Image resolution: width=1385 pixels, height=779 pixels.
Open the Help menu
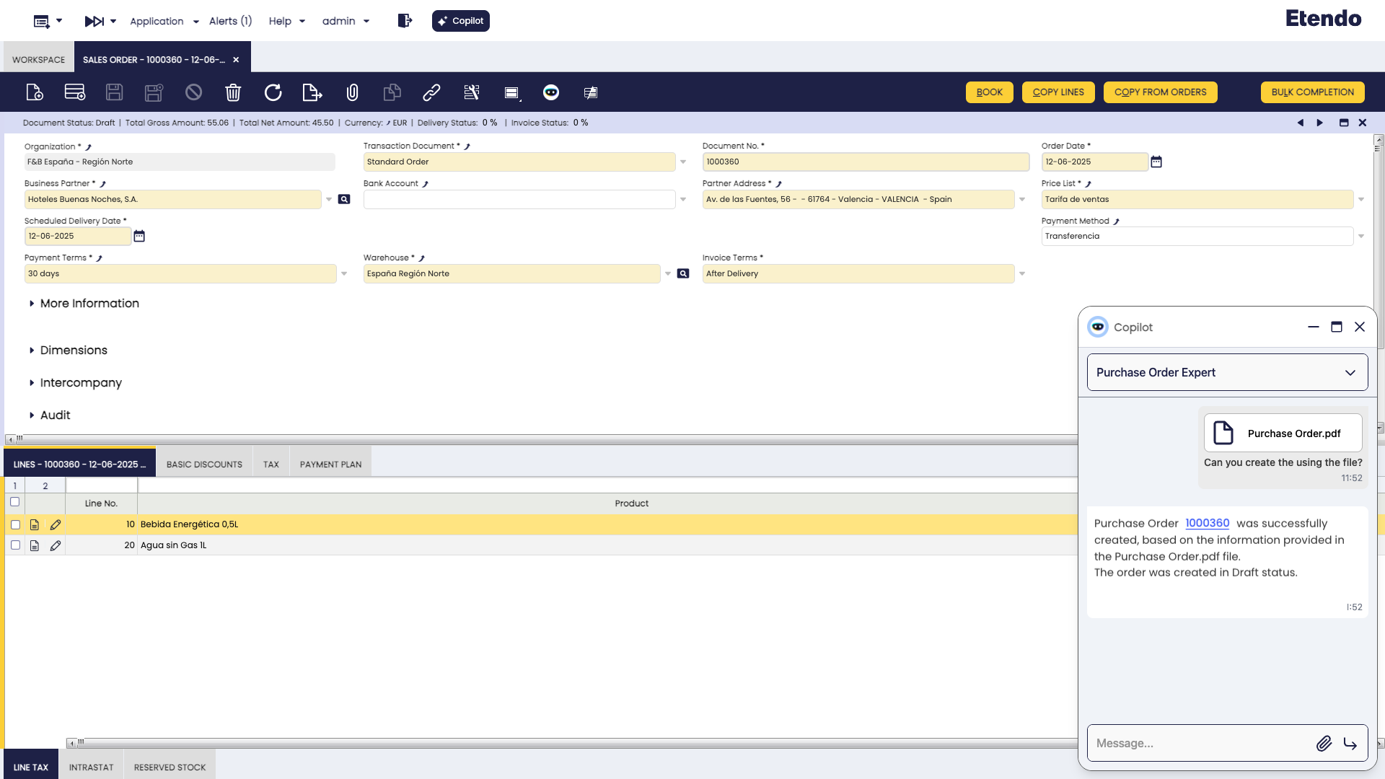click(x=286, y=21)
